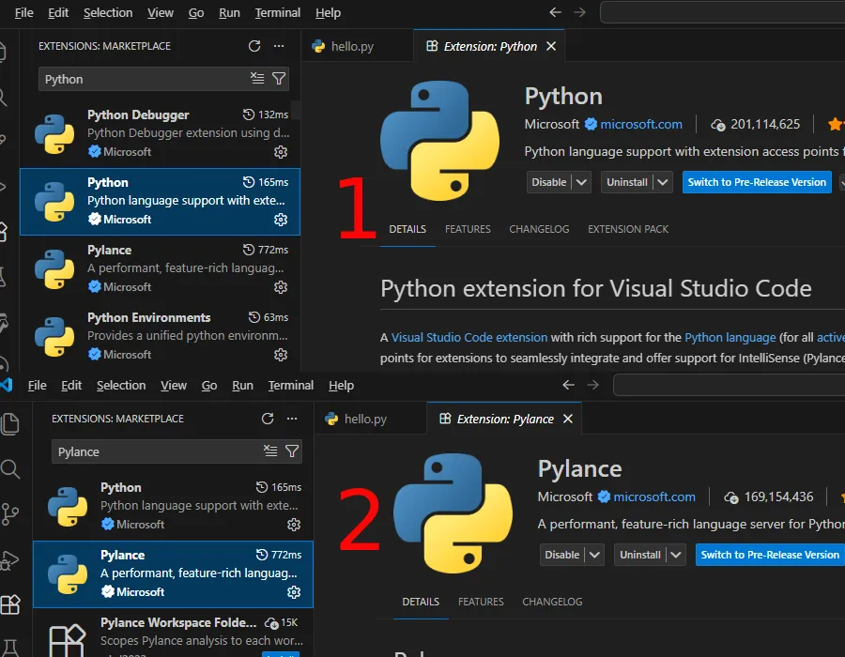Open the manage gear for Python Debugger
Viewport: 845px width, 657px height.
coord(280,152)
